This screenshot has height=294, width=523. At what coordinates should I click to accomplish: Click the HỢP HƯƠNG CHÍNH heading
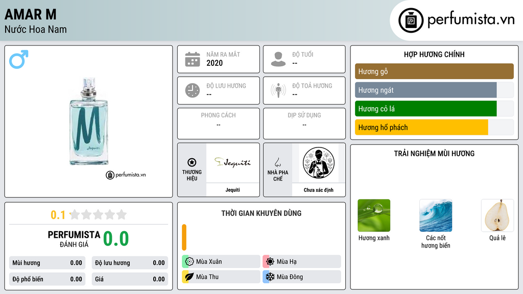point(434,54)
